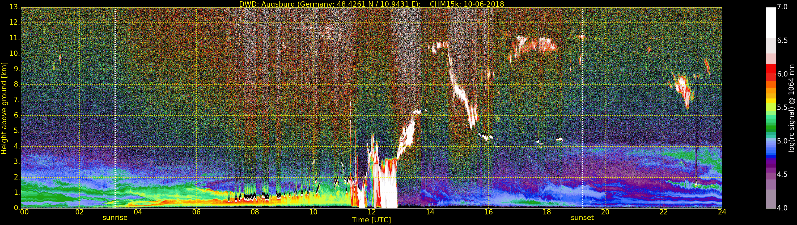This screenshot has width=797, height=225.
Task: Click the colorbar tick value '6.5'
Action: pyautogui.click(x=782, y=40)
